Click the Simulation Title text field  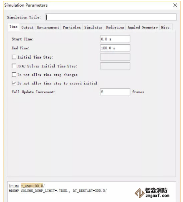coord(111,17)
